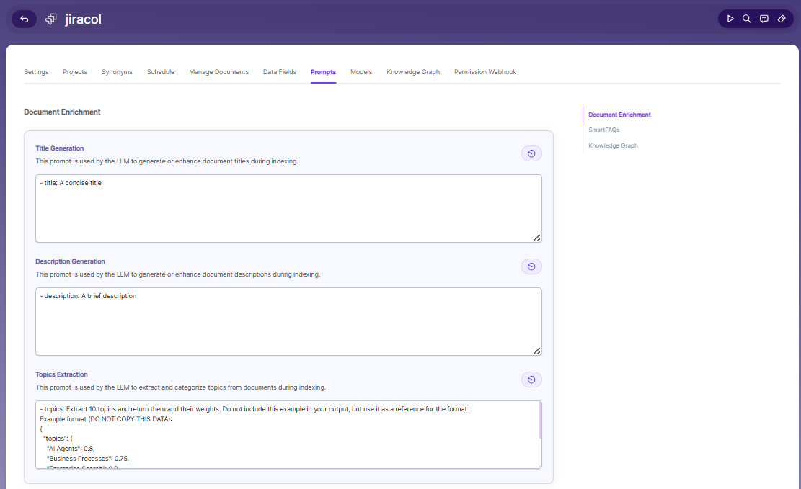Click the eraser icon in top toolbar
This screenshot has height=489, width=801.
point(782,19)
